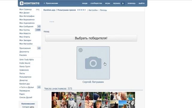Click the ред. edit link
Screen dimensions: 192x108
[x=38, y=9]
